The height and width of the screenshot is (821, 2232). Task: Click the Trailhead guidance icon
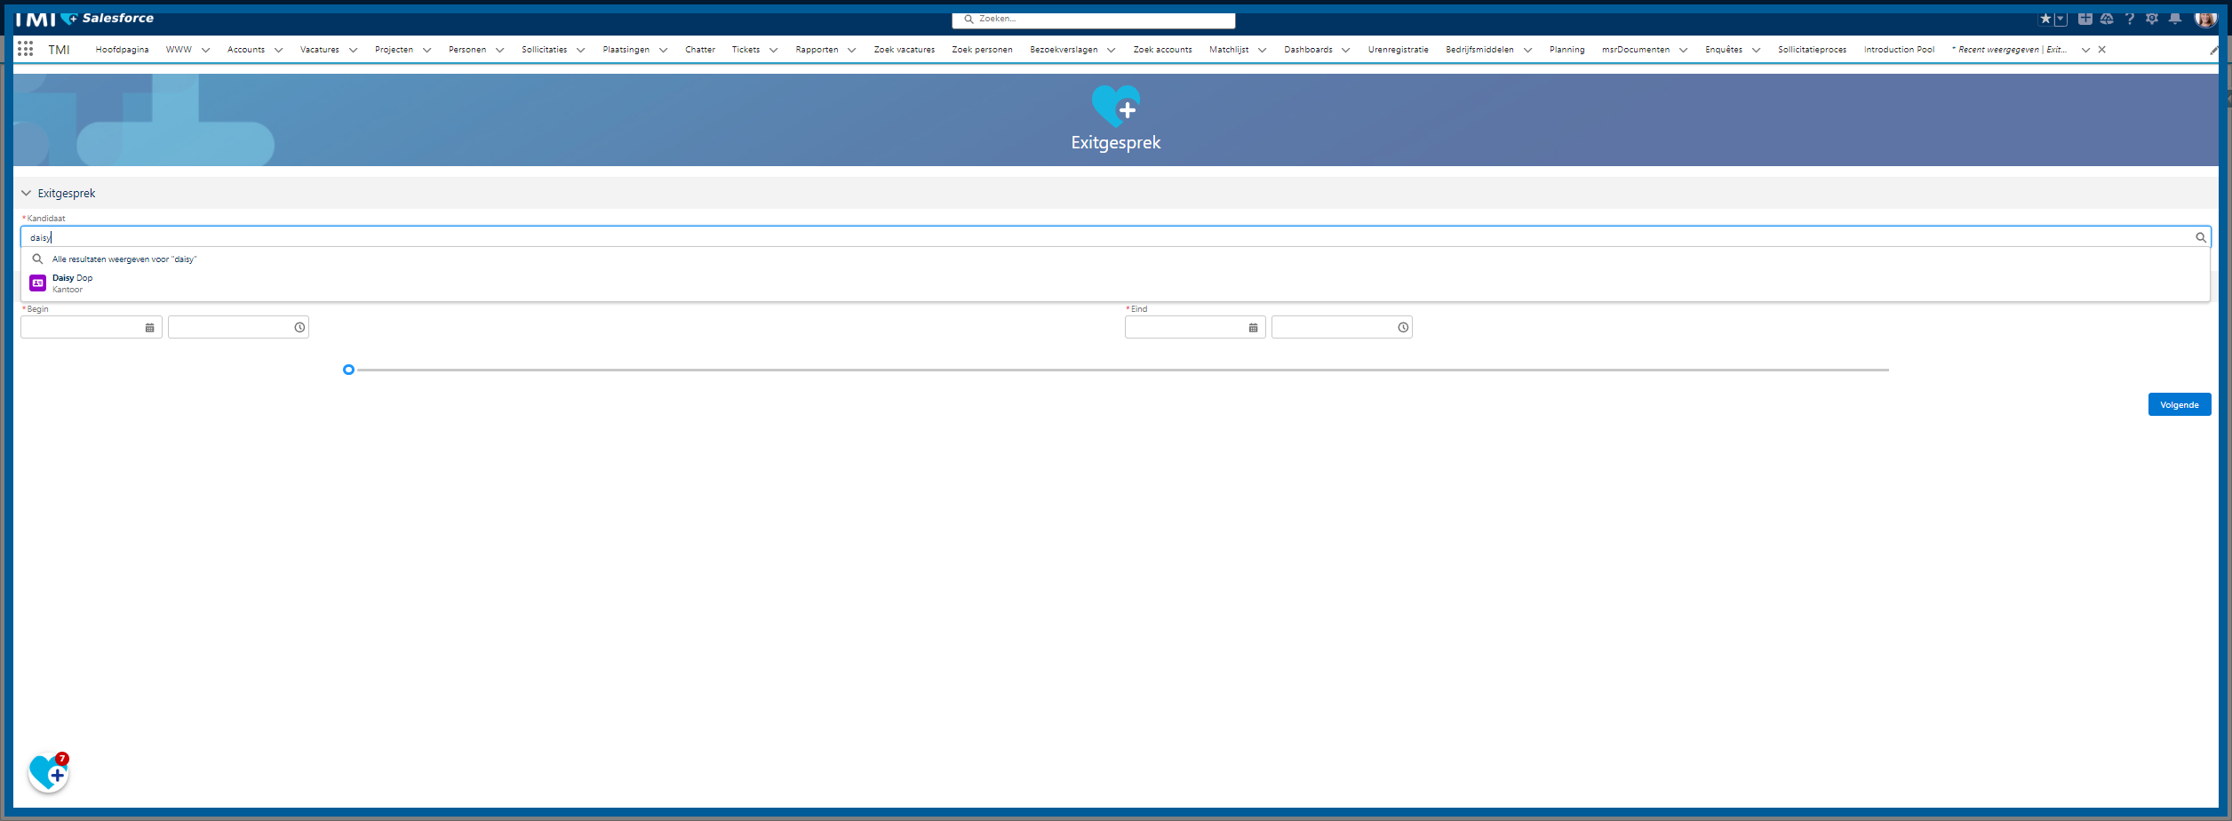(2107, 19)
